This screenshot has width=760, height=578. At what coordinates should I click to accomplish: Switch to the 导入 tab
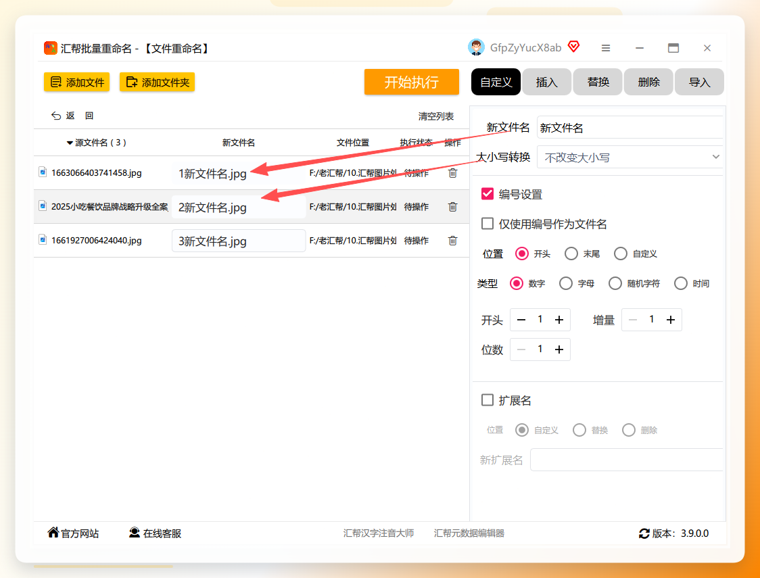699,82
